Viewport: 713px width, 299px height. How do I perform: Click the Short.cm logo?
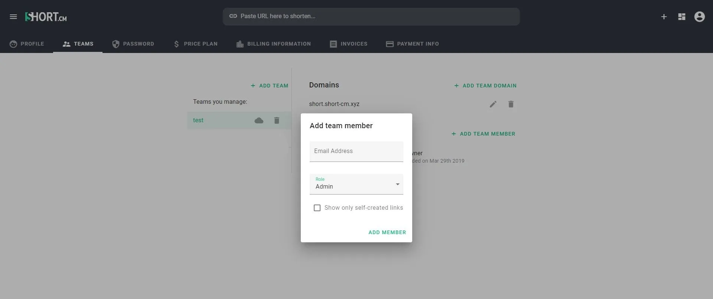(x=46, y=17)
